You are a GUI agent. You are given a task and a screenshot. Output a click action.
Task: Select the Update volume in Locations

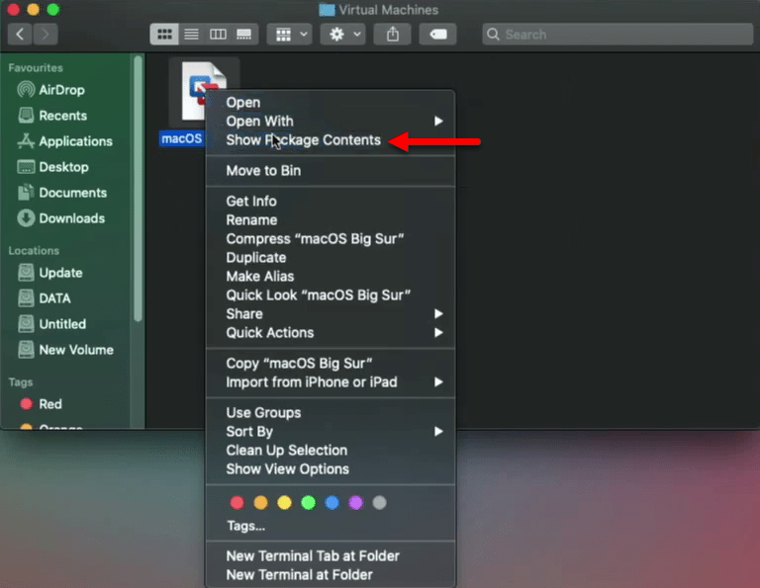[x=49, y=273]
